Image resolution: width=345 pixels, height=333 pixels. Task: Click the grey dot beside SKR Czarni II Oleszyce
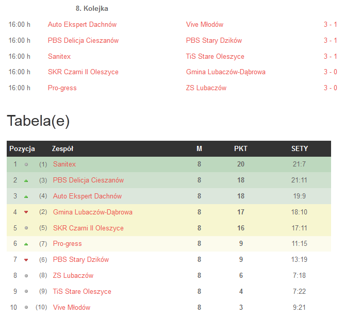[x=26, y=228]
